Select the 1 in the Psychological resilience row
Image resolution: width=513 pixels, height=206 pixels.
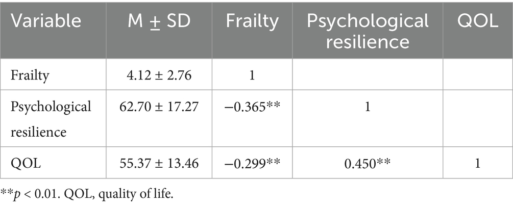pyautogui.click(x=366, y=108)
